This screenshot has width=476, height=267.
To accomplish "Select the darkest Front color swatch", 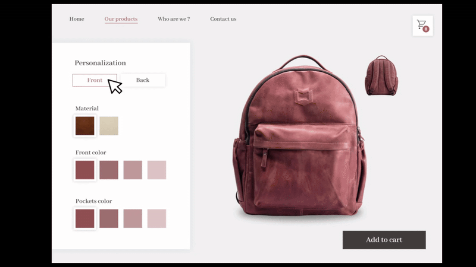I will pos(84,170).
